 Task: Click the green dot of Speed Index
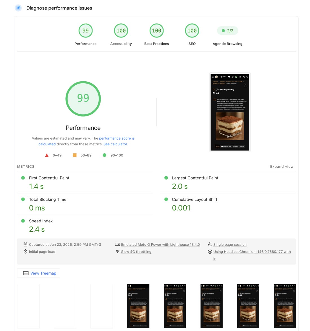(23, 221)
